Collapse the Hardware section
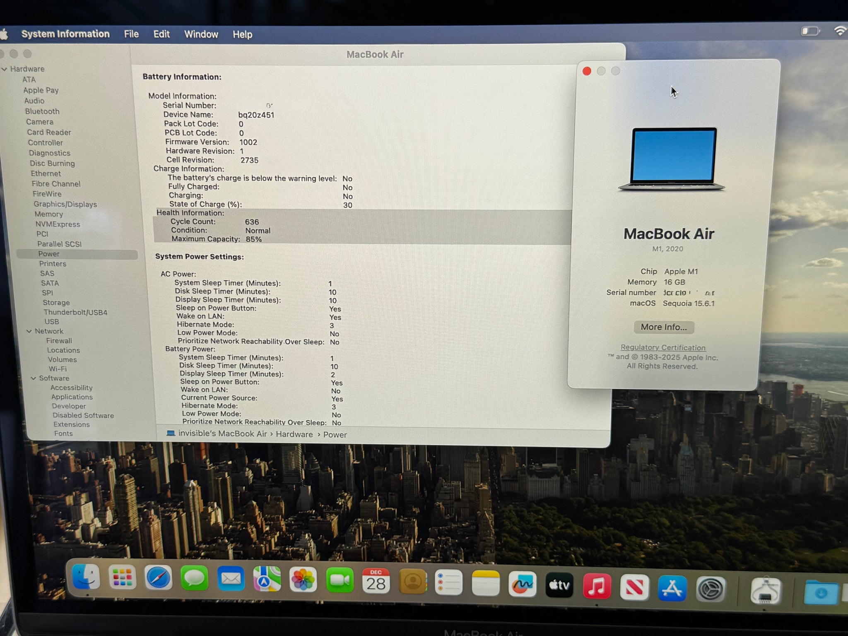 pos(5,69)
